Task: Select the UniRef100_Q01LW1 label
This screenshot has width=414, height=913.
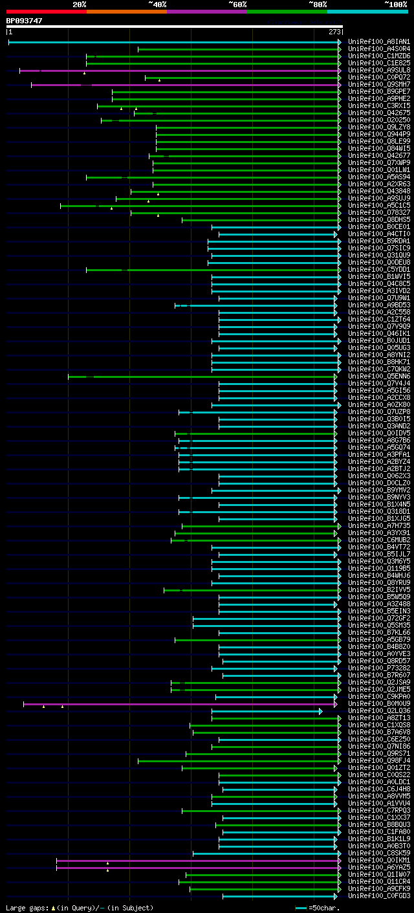Action: pyautogui.click(x=379, y=170)
